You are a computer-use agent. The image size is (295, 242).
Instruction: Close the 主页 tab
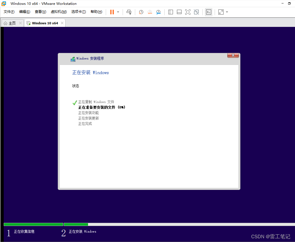pos(20,23)
